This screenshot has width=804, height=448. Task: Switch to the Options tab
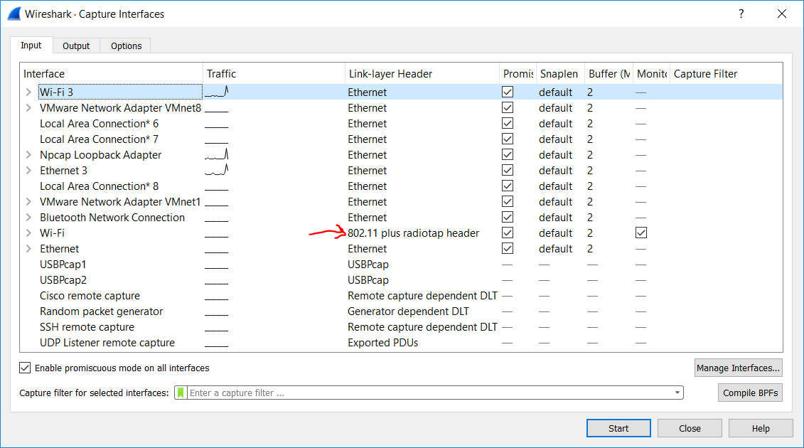click(x=126, y=46)
